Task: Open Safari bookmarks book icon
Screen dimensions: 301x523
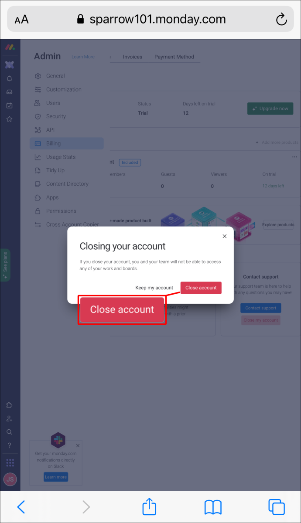Action: click(213, 507)
